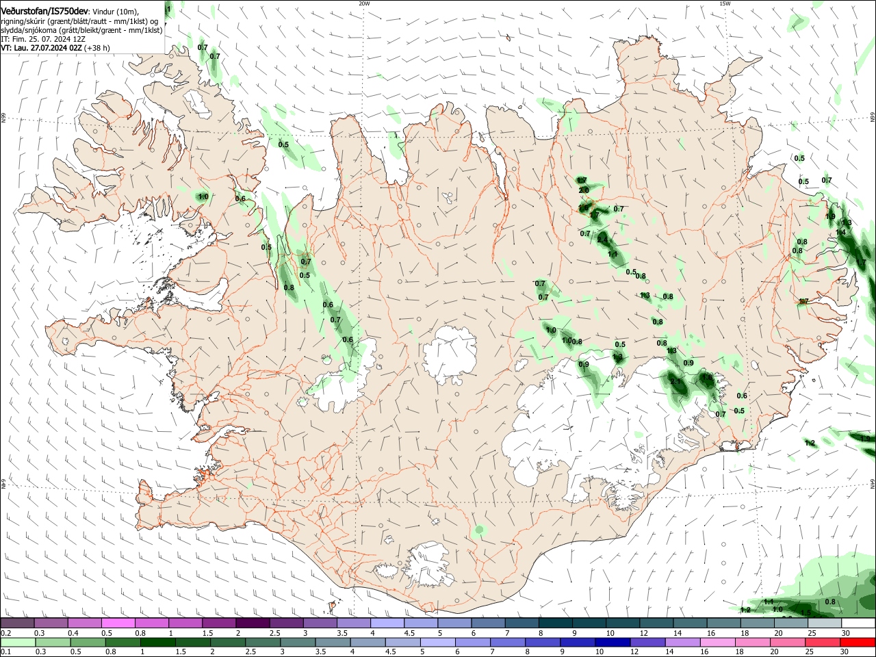Click the legend text 'Vindur (10m),' in the header
The width and height of the screenshot is (876, 657).
[x=116, y=12]
